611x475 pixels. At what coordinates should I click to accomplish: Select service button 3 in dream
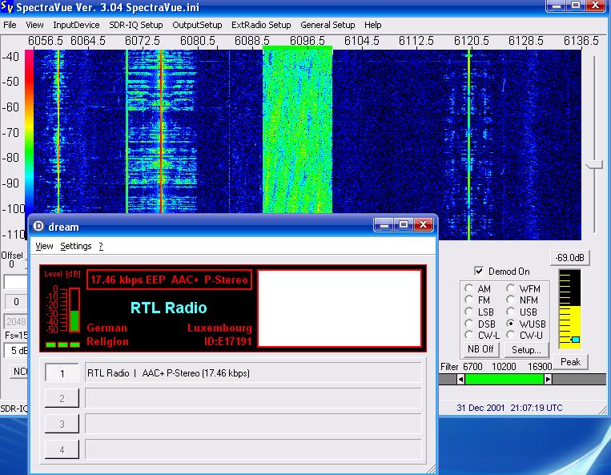coord(62,424)
